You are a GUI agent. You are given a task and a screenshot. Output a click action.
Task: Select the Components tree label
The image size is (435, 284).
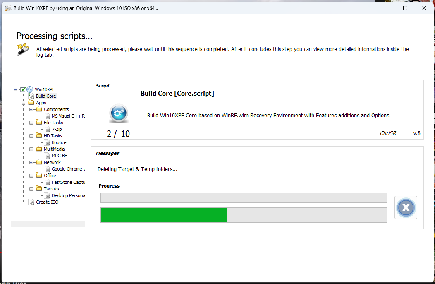[x=56, y=109]
